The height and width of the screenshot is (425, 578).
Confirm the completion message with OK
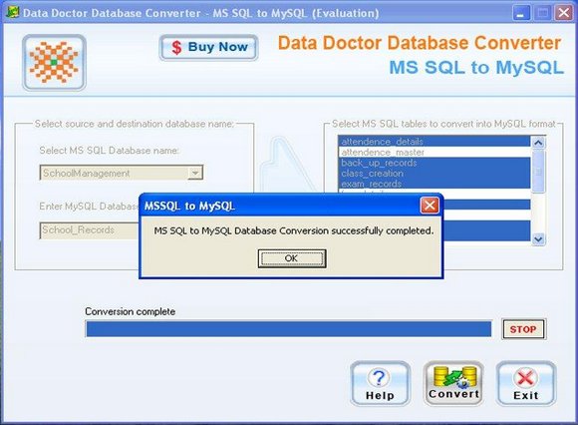pyautogui.click(x=292, y=258)
